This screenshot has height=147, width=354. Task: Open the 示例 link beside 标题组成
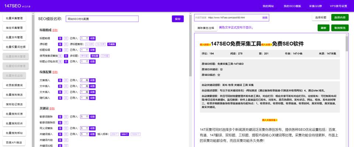pyautogui.click(x=55, y=30)
